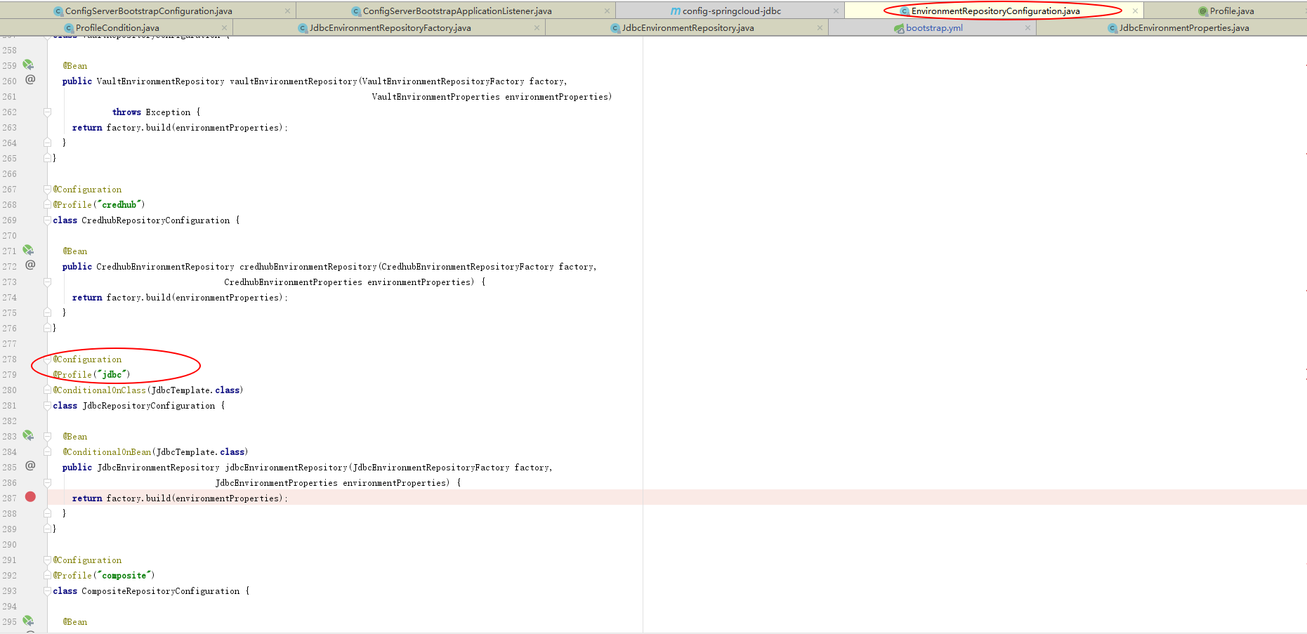Click the annotation gutter icon next to line 260
This screenshot has width=1307, height=634.
29,81
